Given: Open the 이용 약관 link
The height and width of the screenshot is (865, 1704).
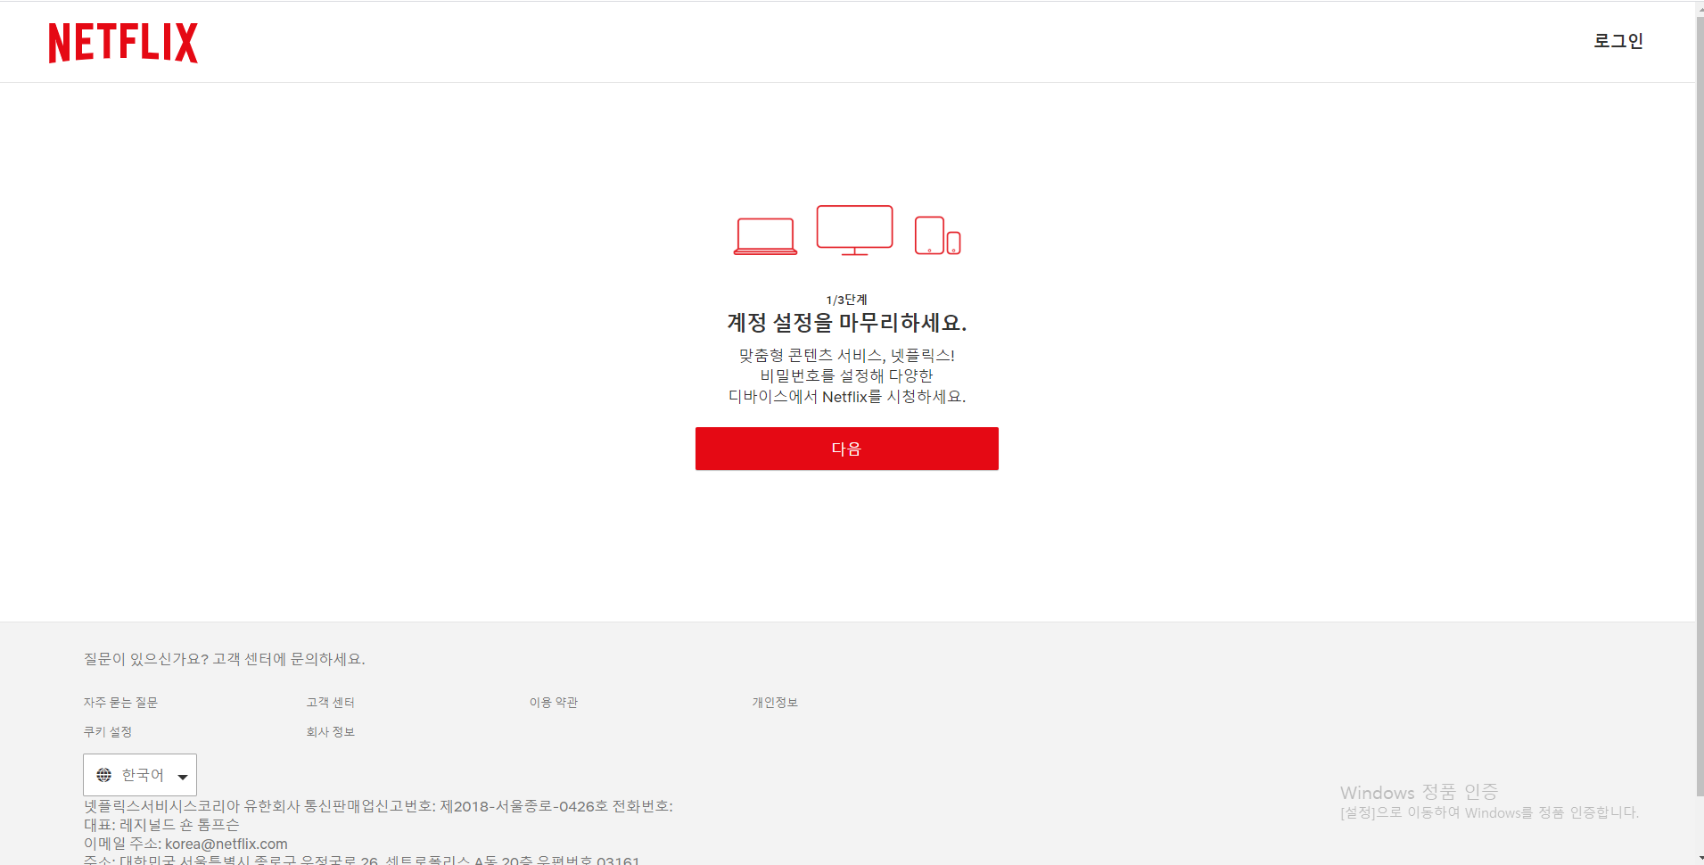Looking at the screenshot, I should [x=553, y=703].
